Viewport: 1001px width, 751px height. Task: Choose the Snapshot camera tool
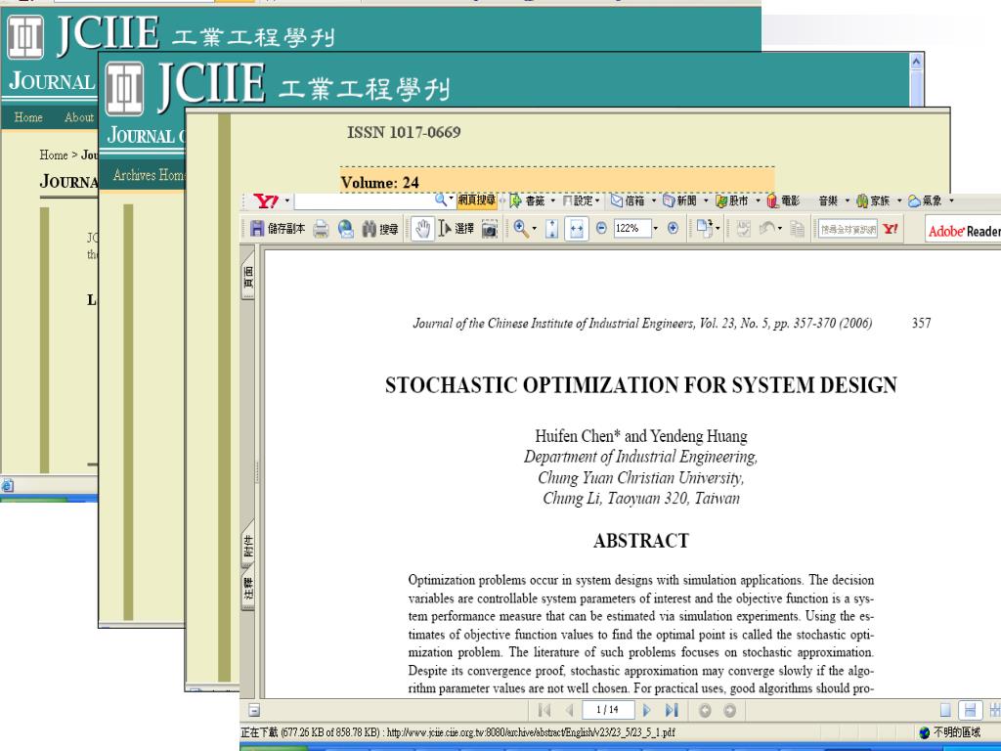[x=490, y=229]
